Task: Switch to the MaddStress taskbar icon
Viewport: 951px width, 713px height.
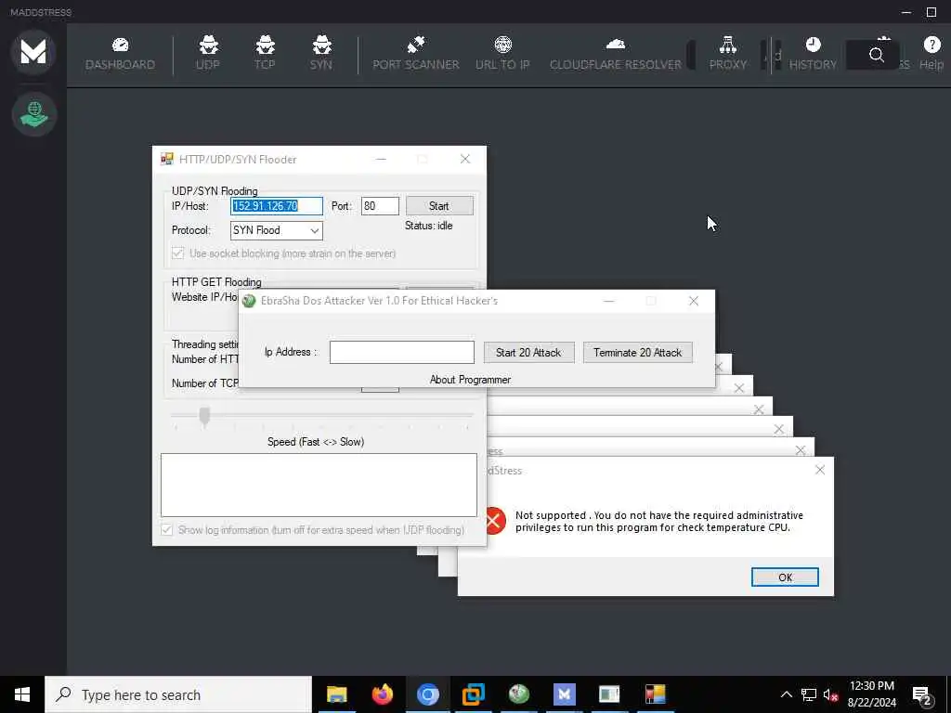Action: pos(564,694)
